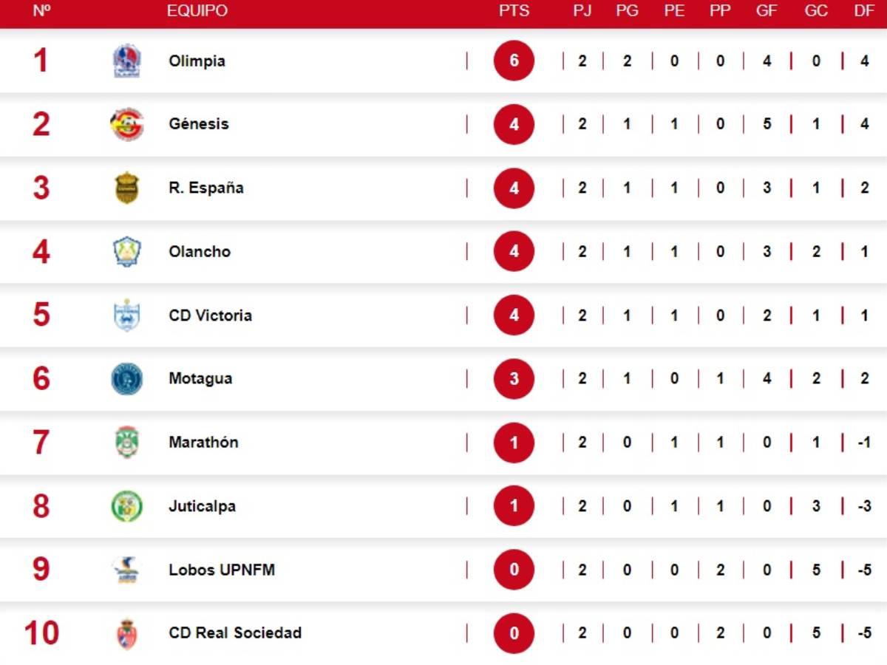Click the Génesis team logo

pos(127,124)
